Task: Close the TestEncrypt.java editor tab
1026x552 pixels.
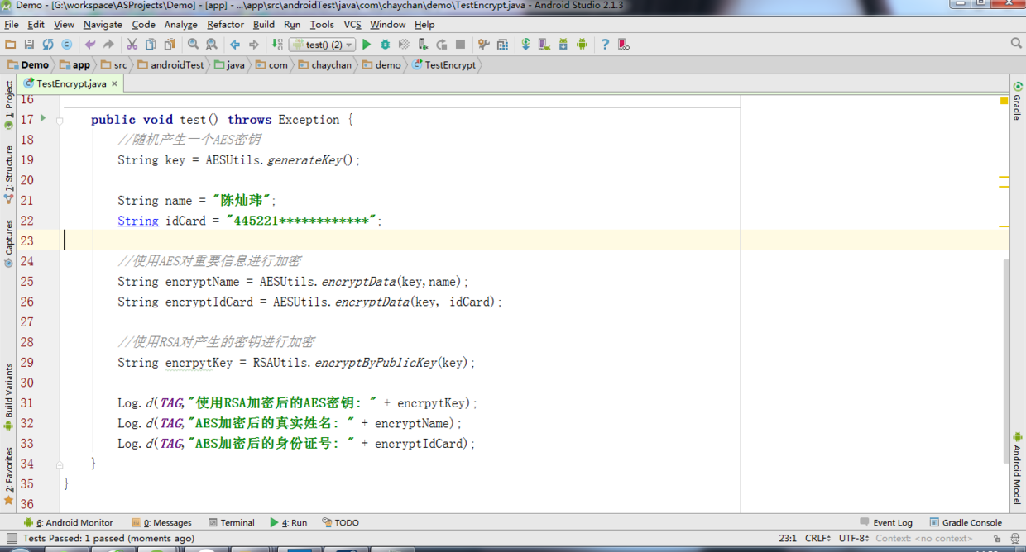Action: [115, 83]
